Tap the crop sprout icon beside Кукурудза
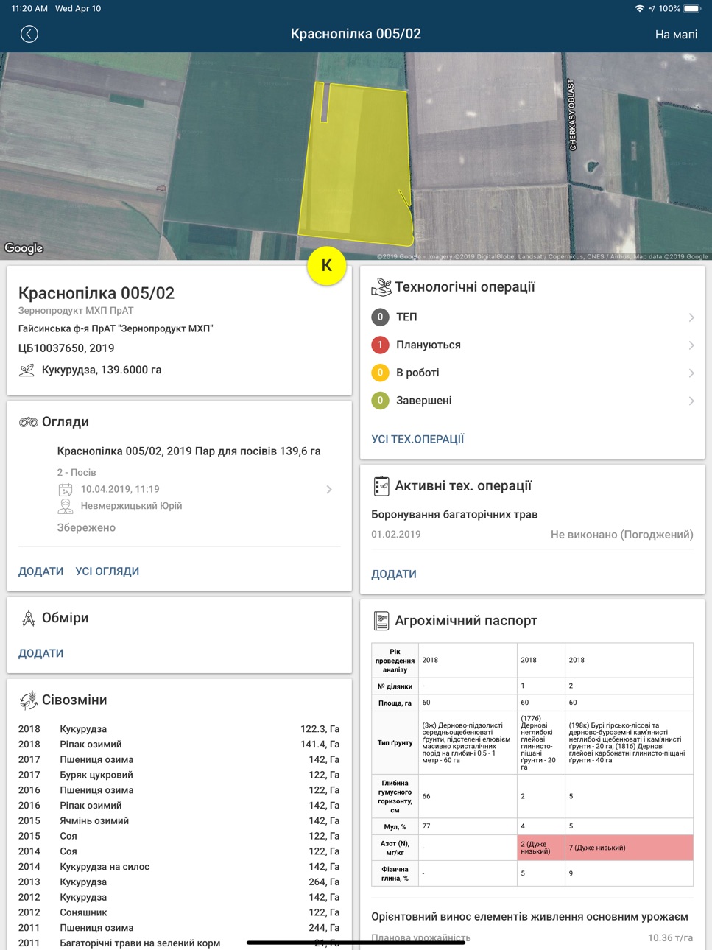This screenshot has width=712, height=950. (x=27, y=370)
